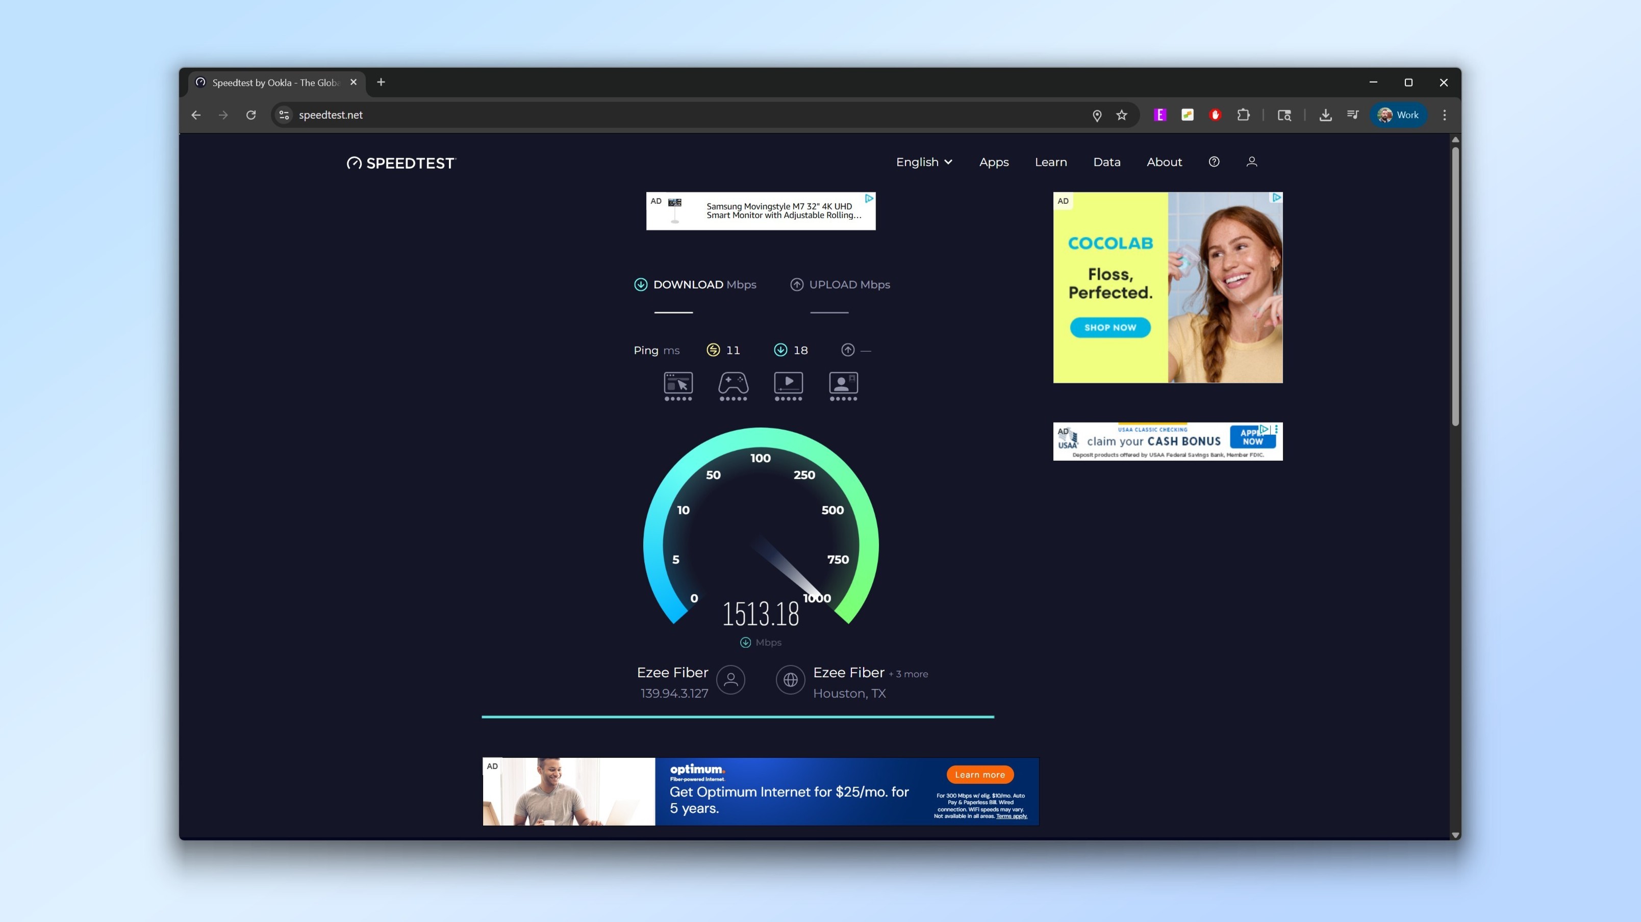Open the English language dropdown

pyautogui.click(x=923, y=162)
